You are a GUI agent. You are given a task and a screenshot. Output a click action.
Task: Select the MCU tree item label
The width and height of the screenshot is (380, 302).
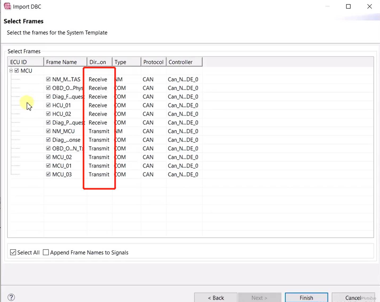click(26, 71)
